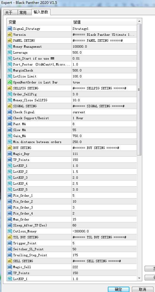Click the string icon next to SELLPIG SETING

(x=10, y=88)
